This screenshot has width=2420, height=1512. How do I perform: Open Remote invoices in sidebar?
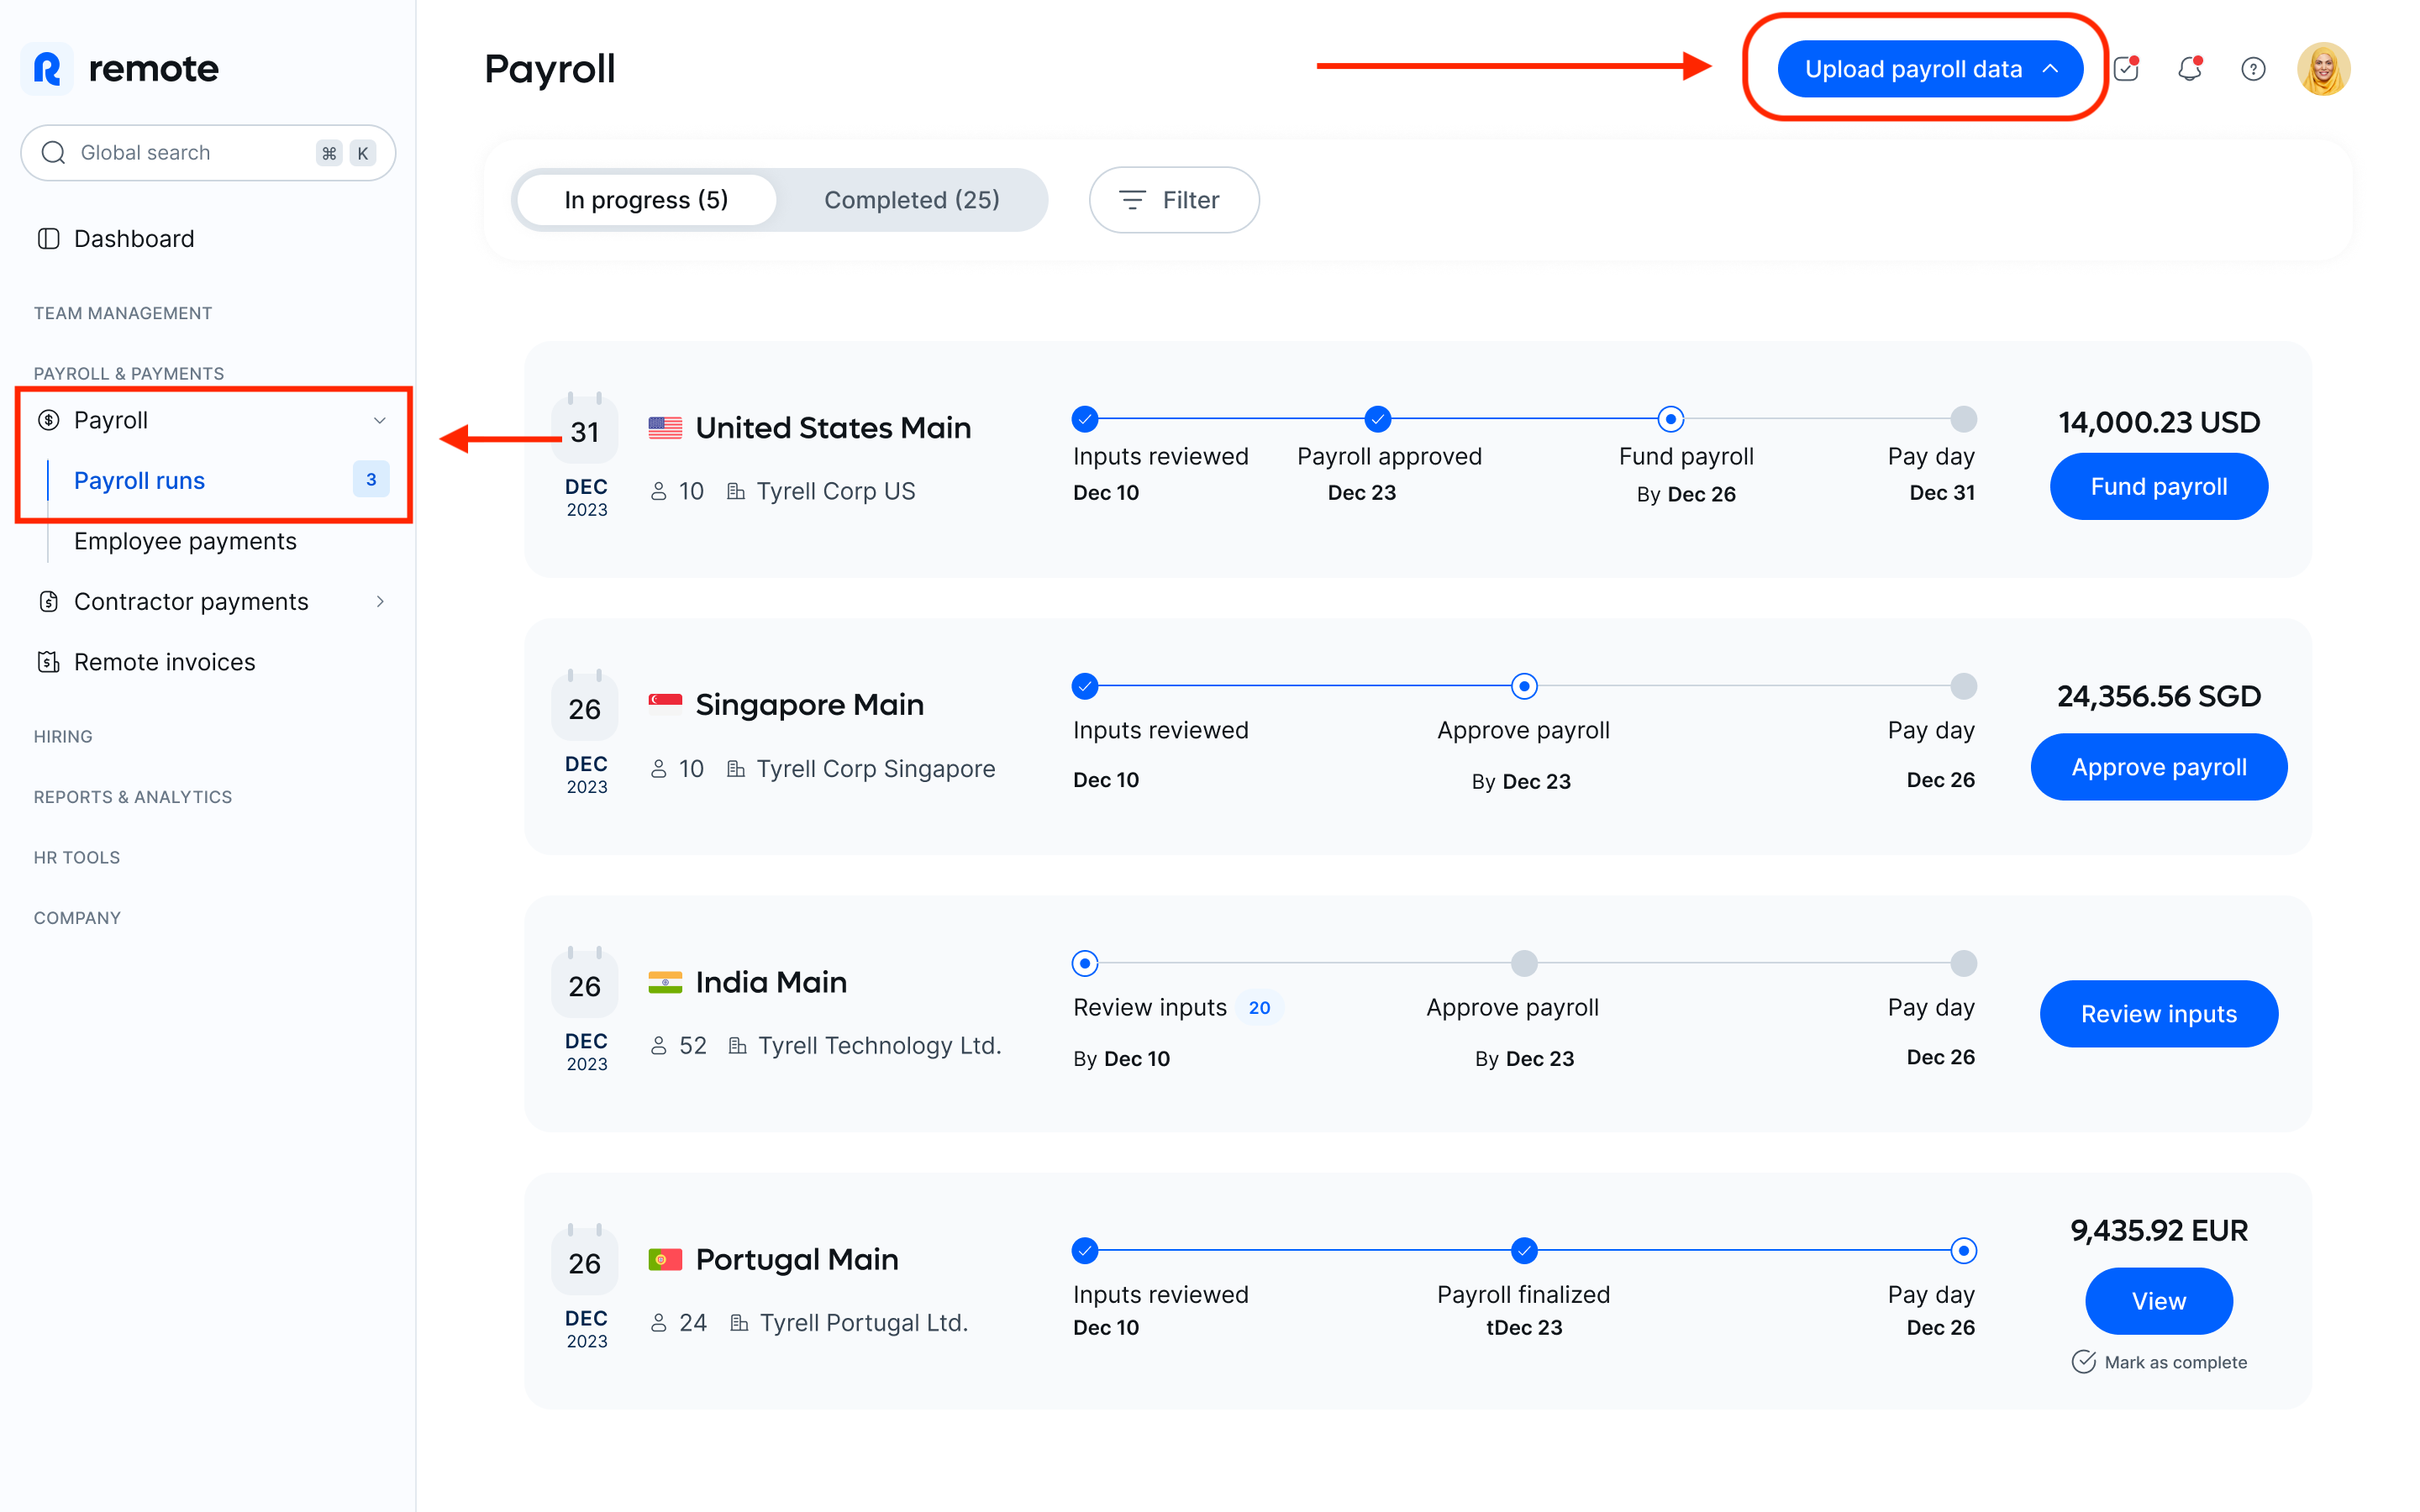[x=165, y=662]
